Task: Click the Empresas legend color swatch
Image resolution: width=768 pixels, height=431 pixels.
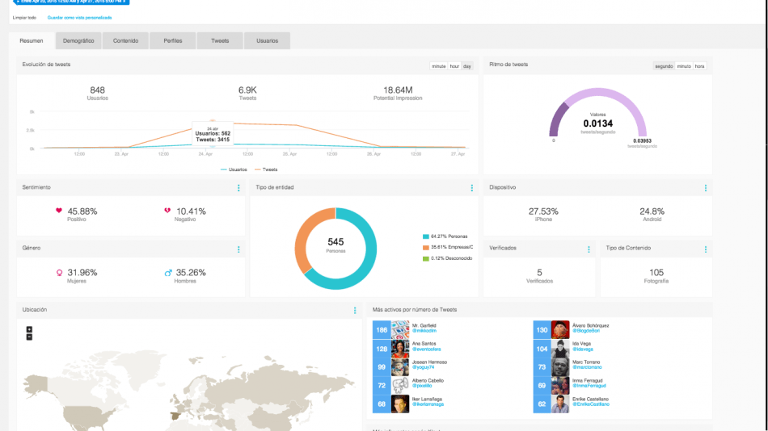Action: point(425,247)
